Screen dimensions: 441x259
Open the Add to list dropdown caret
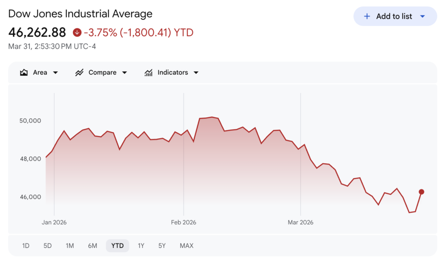click(x=422, y=16)
